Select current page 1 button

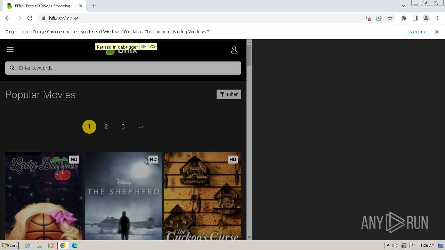click(x=89, y=127)
